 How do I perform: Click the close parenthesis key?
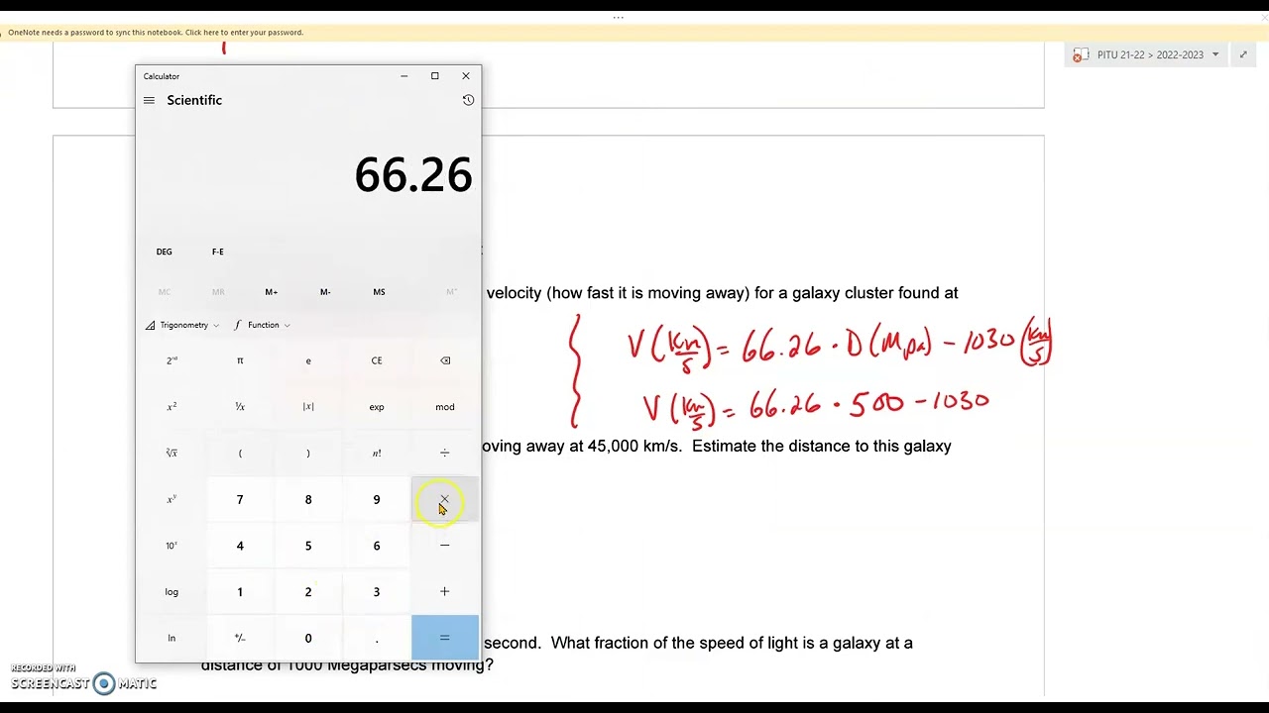(x=308, y=453)
